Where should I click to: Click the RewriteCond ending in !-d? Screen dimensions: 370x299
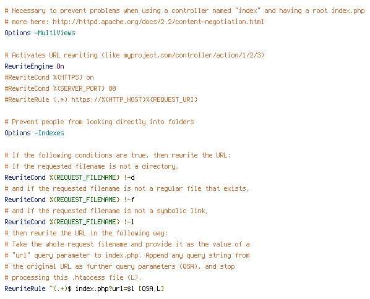click(70, 177)
